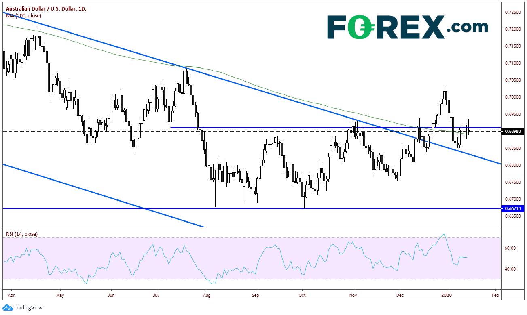
Task: Select the 0.69500 price axis label
Action: 512,114
